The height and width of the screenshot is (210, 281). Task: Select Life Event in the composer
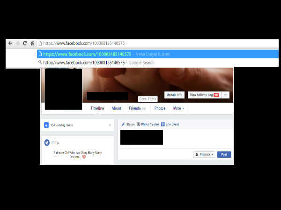[x=170, y=124]
